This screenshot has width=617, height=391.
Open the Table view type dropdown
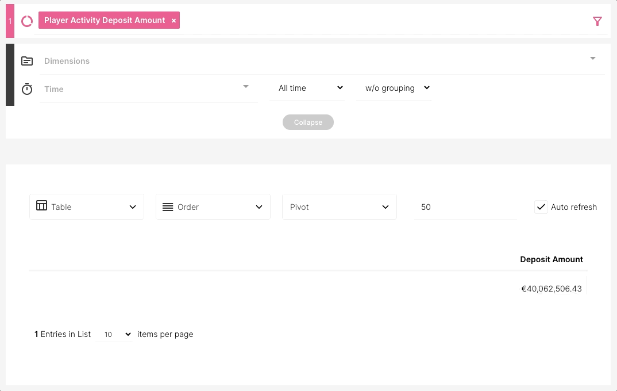coord(87,207)
